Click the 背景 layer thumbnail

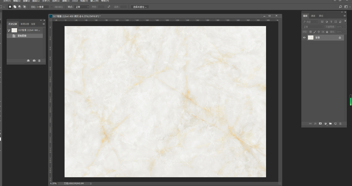point(311,38)
